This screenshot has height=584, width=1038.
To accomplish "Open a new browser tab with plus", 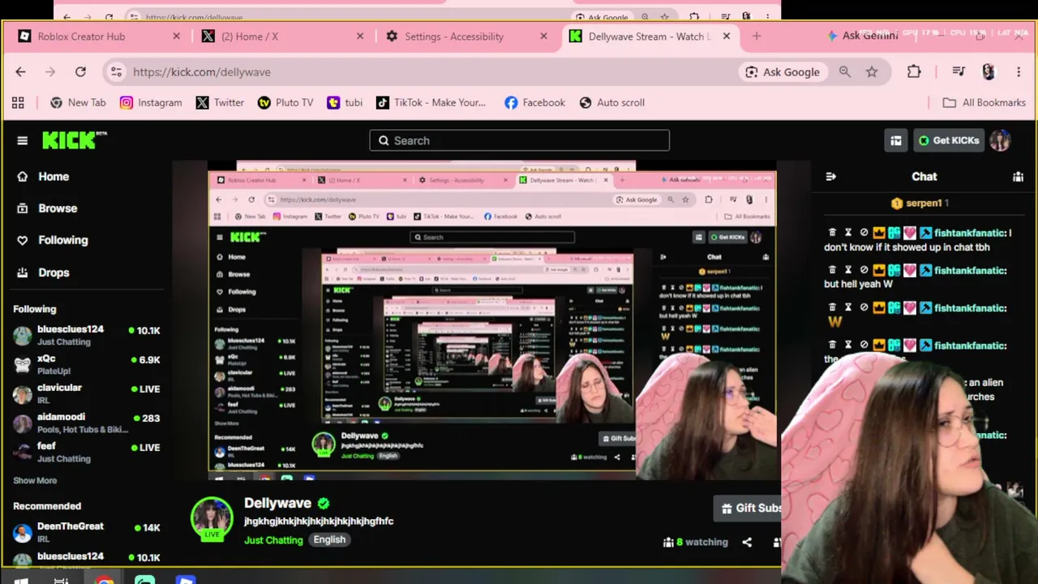I will (757, 36).
